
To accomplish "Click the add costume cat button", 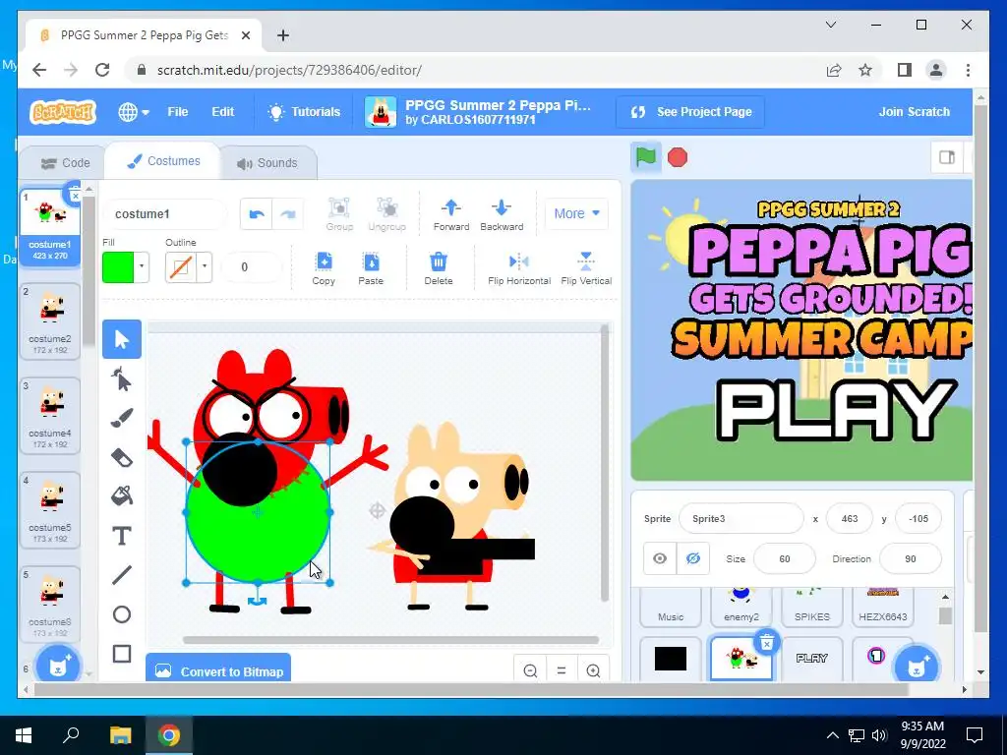I will [58, 665].
